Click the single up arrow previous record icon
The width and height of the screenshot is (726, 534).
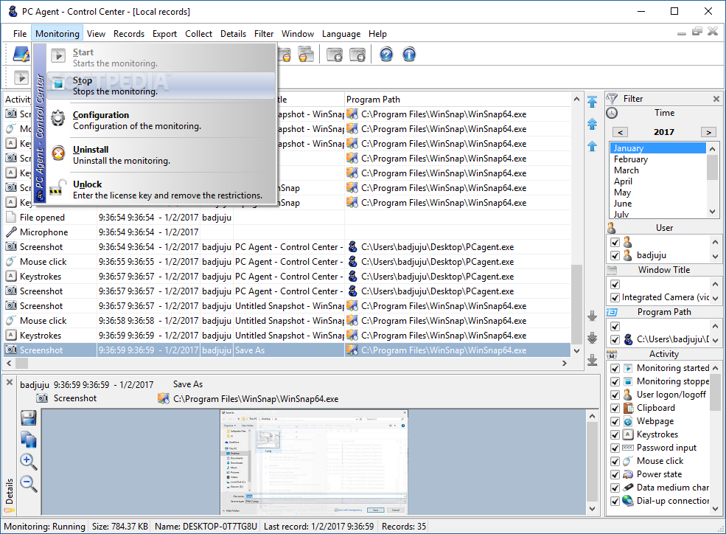592,146
